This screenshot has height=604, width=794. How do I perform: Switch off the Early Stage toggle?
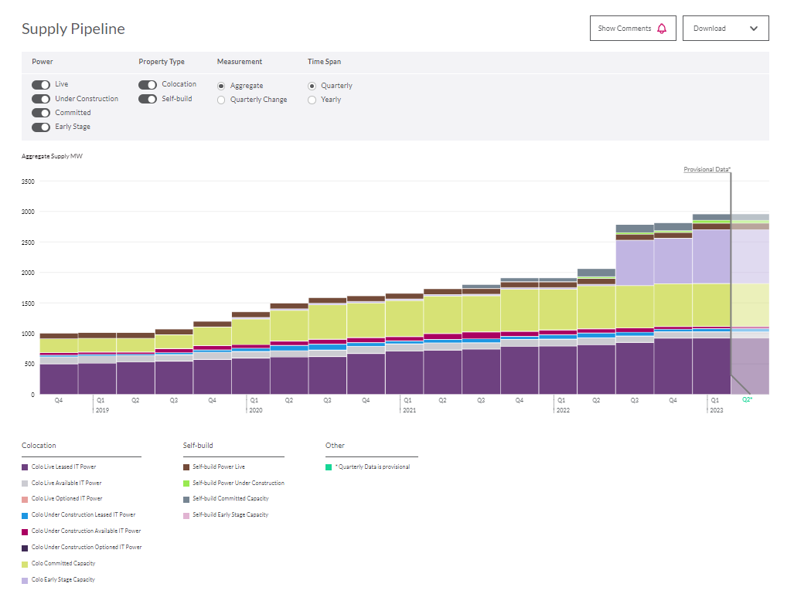41,127
